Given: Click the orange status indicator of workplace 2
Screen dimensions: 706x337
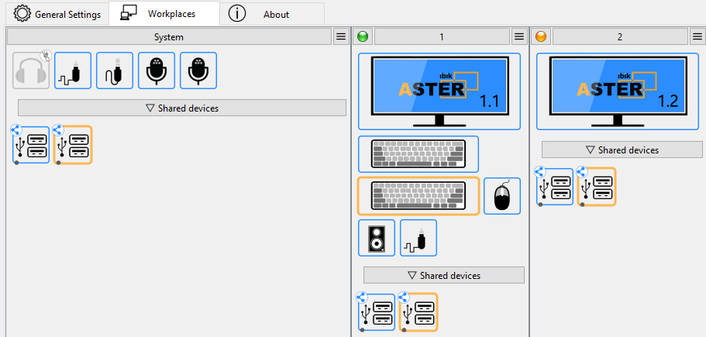Looking at the screenshot, I should point(541,37).
